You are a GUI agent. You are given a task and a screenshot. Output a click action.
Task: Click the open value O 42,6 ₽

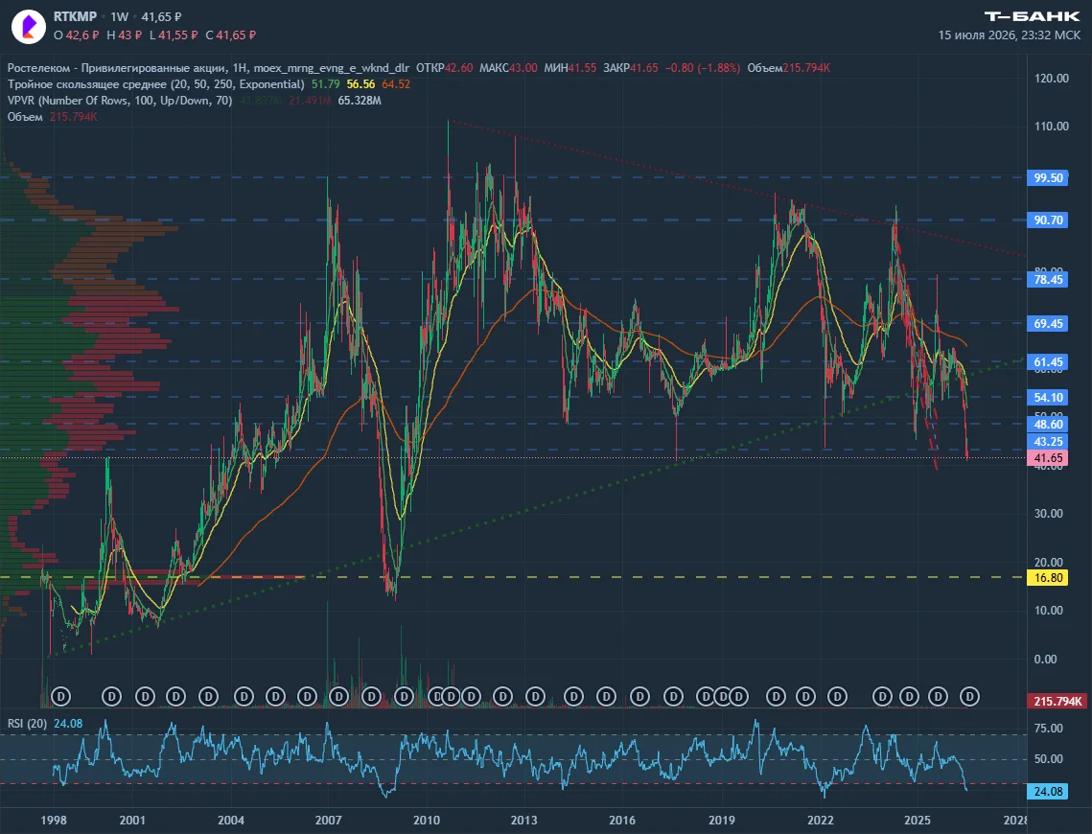(x=77, y=35)
